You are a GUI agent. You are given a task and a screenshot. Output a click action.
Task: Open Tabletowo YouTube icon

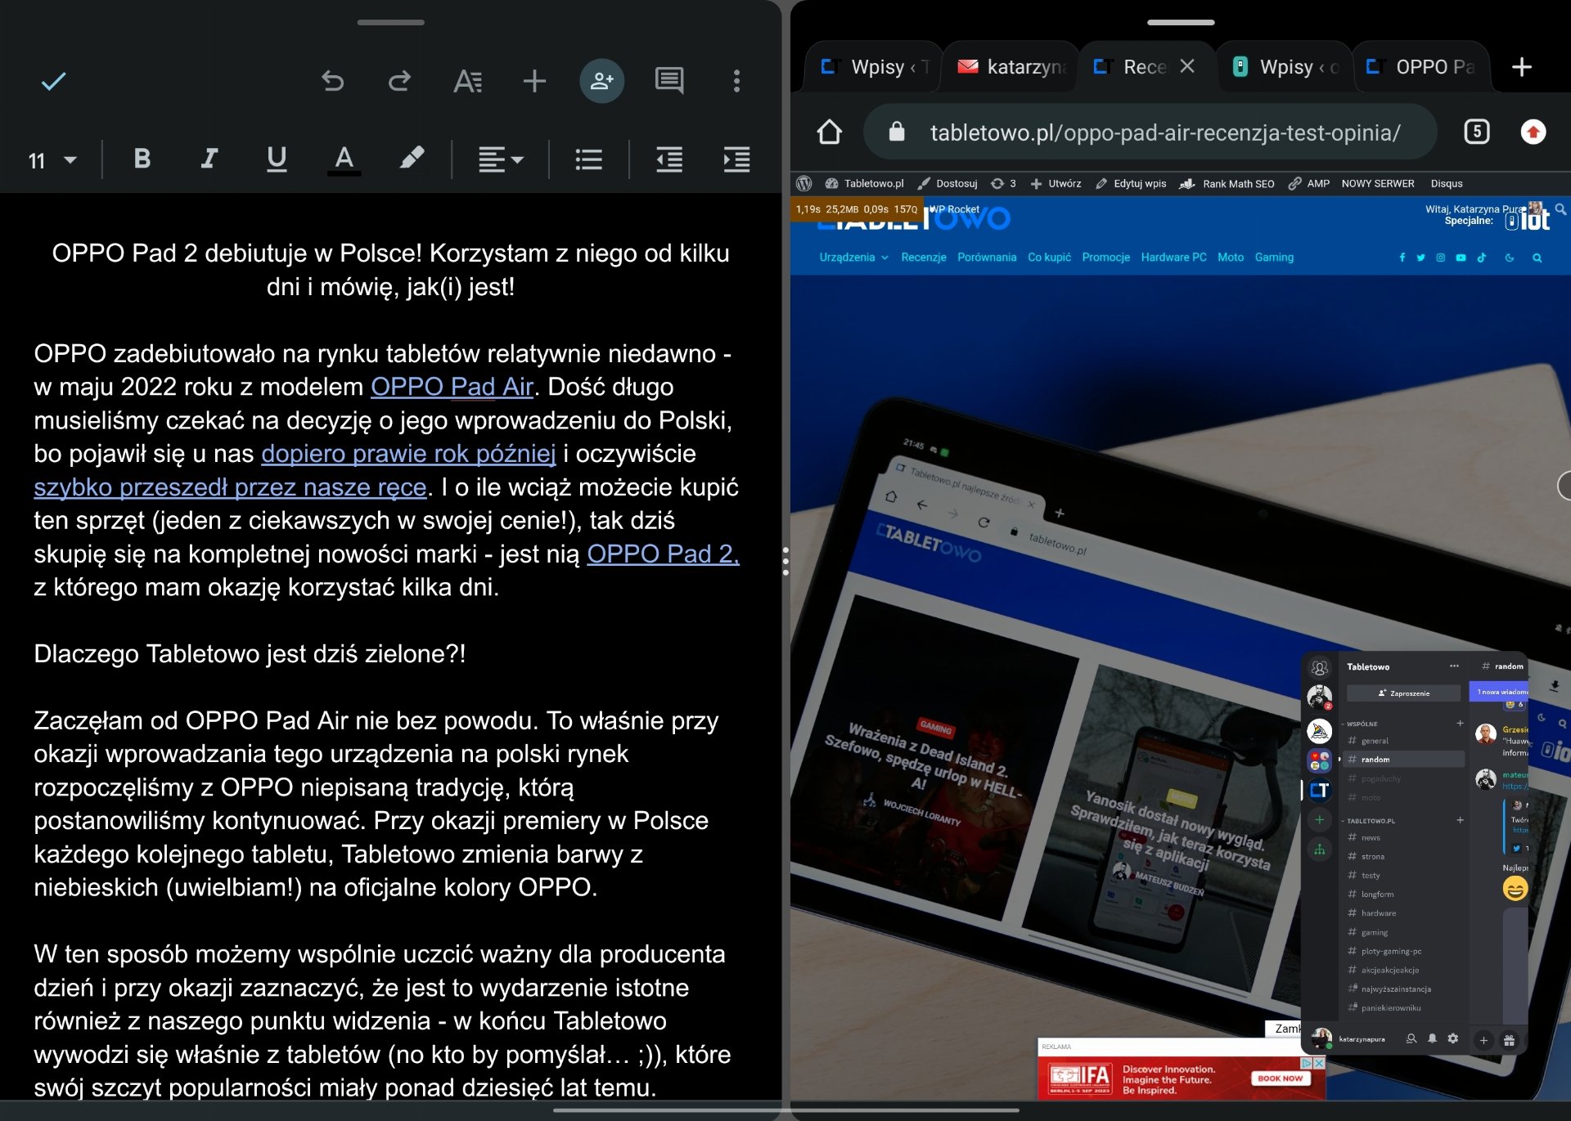[1461, 258]
